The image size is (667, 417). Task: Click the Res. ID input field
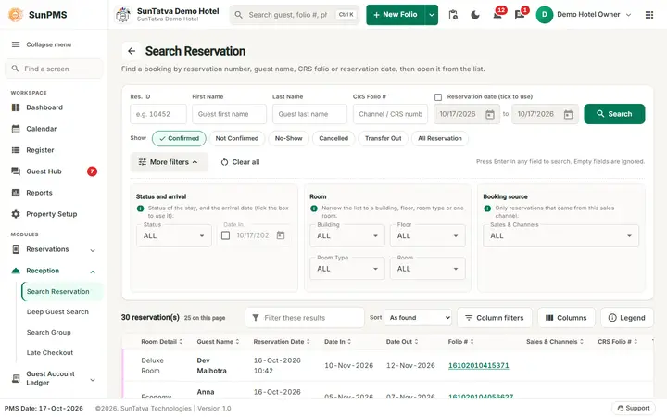(x=158, y=114)
